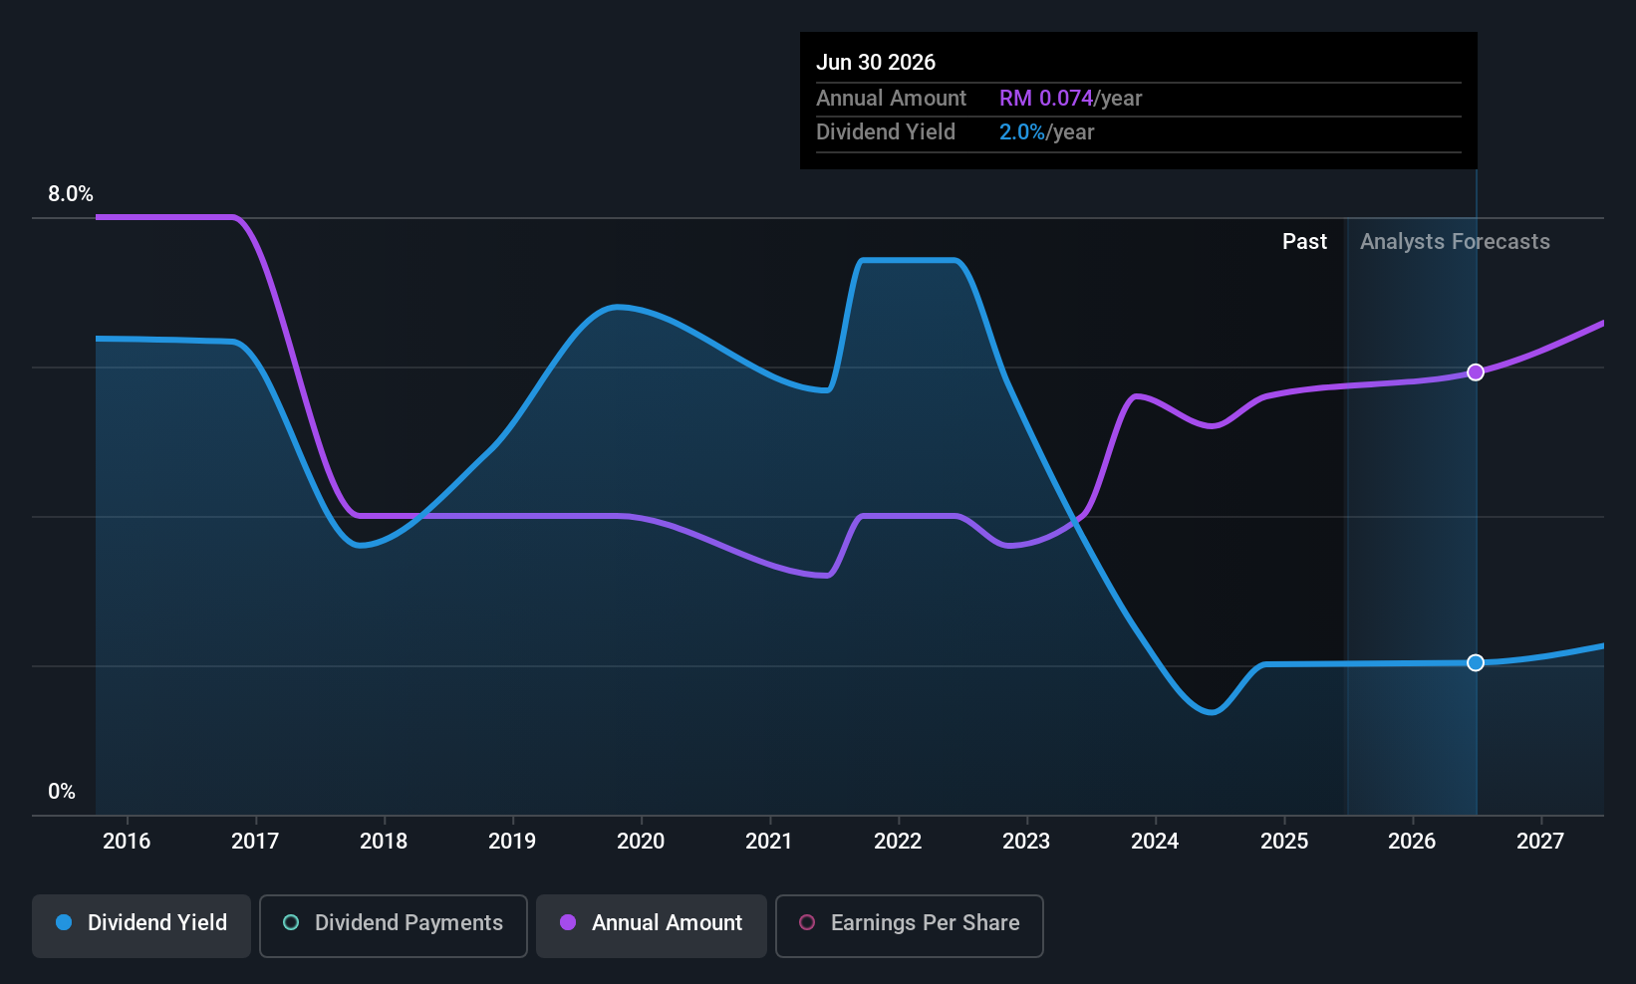Screen dimensions: 1636x984
Task: Click the RM 0.074/year tooltip value
Action: coord(1070,99)
